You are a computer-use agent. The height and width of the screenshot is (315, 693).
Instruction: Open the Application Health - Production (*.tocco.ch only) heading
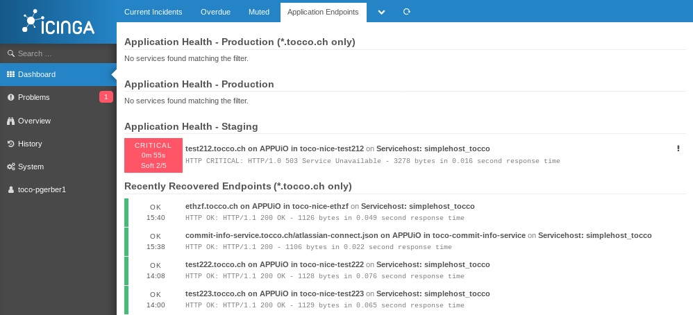pyautogui.click(x=240, y=42)
